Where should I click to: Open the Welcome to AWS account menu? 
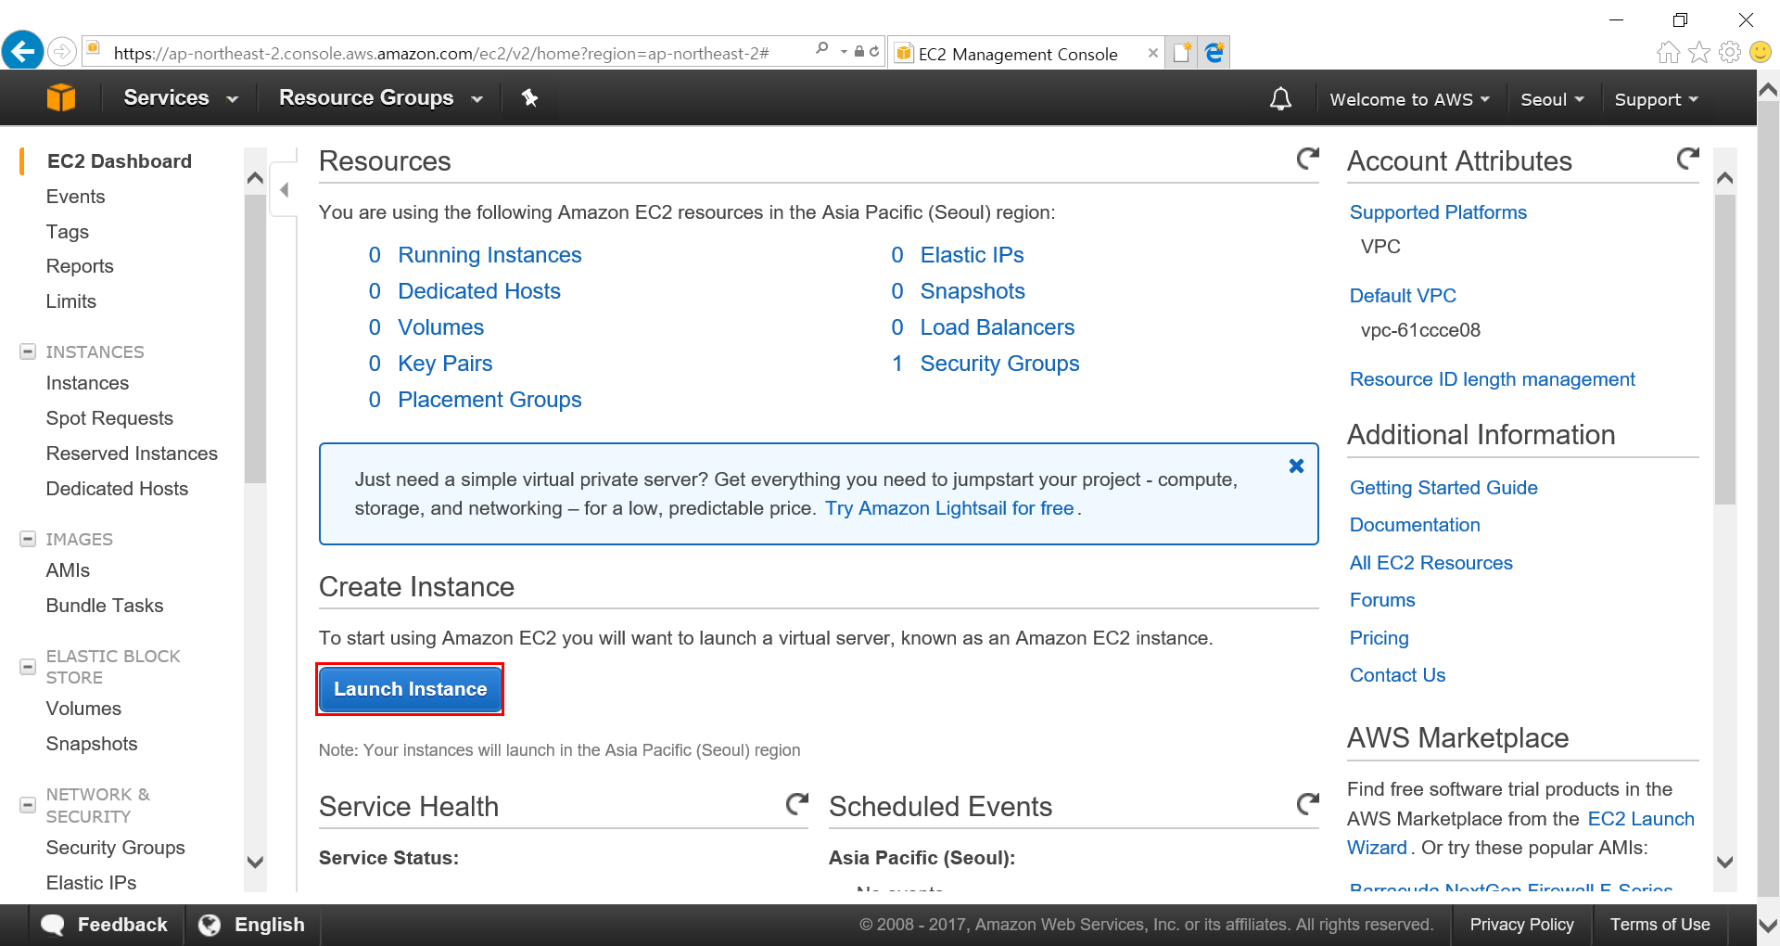1409,99
